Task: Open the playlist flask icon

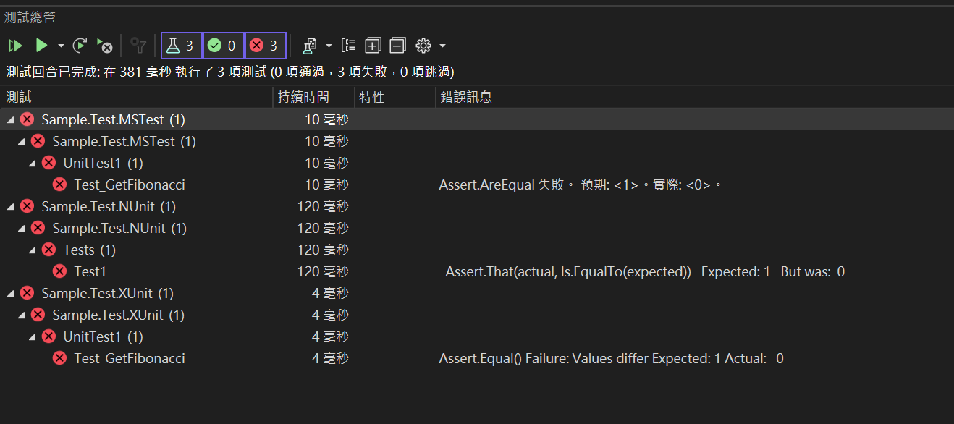Action: pos(310,46)
